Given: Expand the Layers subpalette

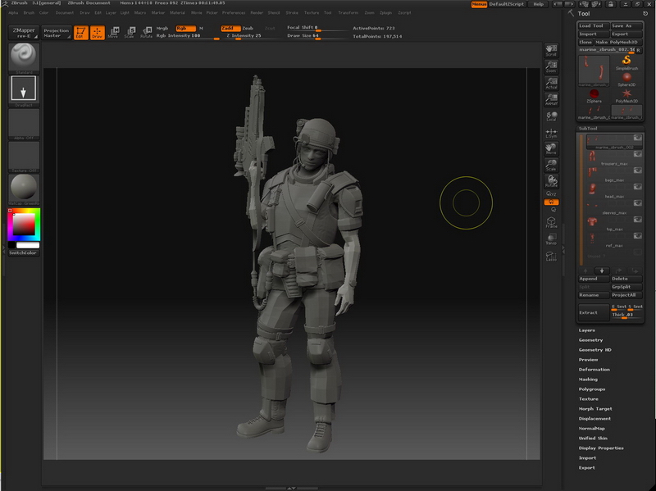Looking at the screenshot, I should click(x=586, y=330).
